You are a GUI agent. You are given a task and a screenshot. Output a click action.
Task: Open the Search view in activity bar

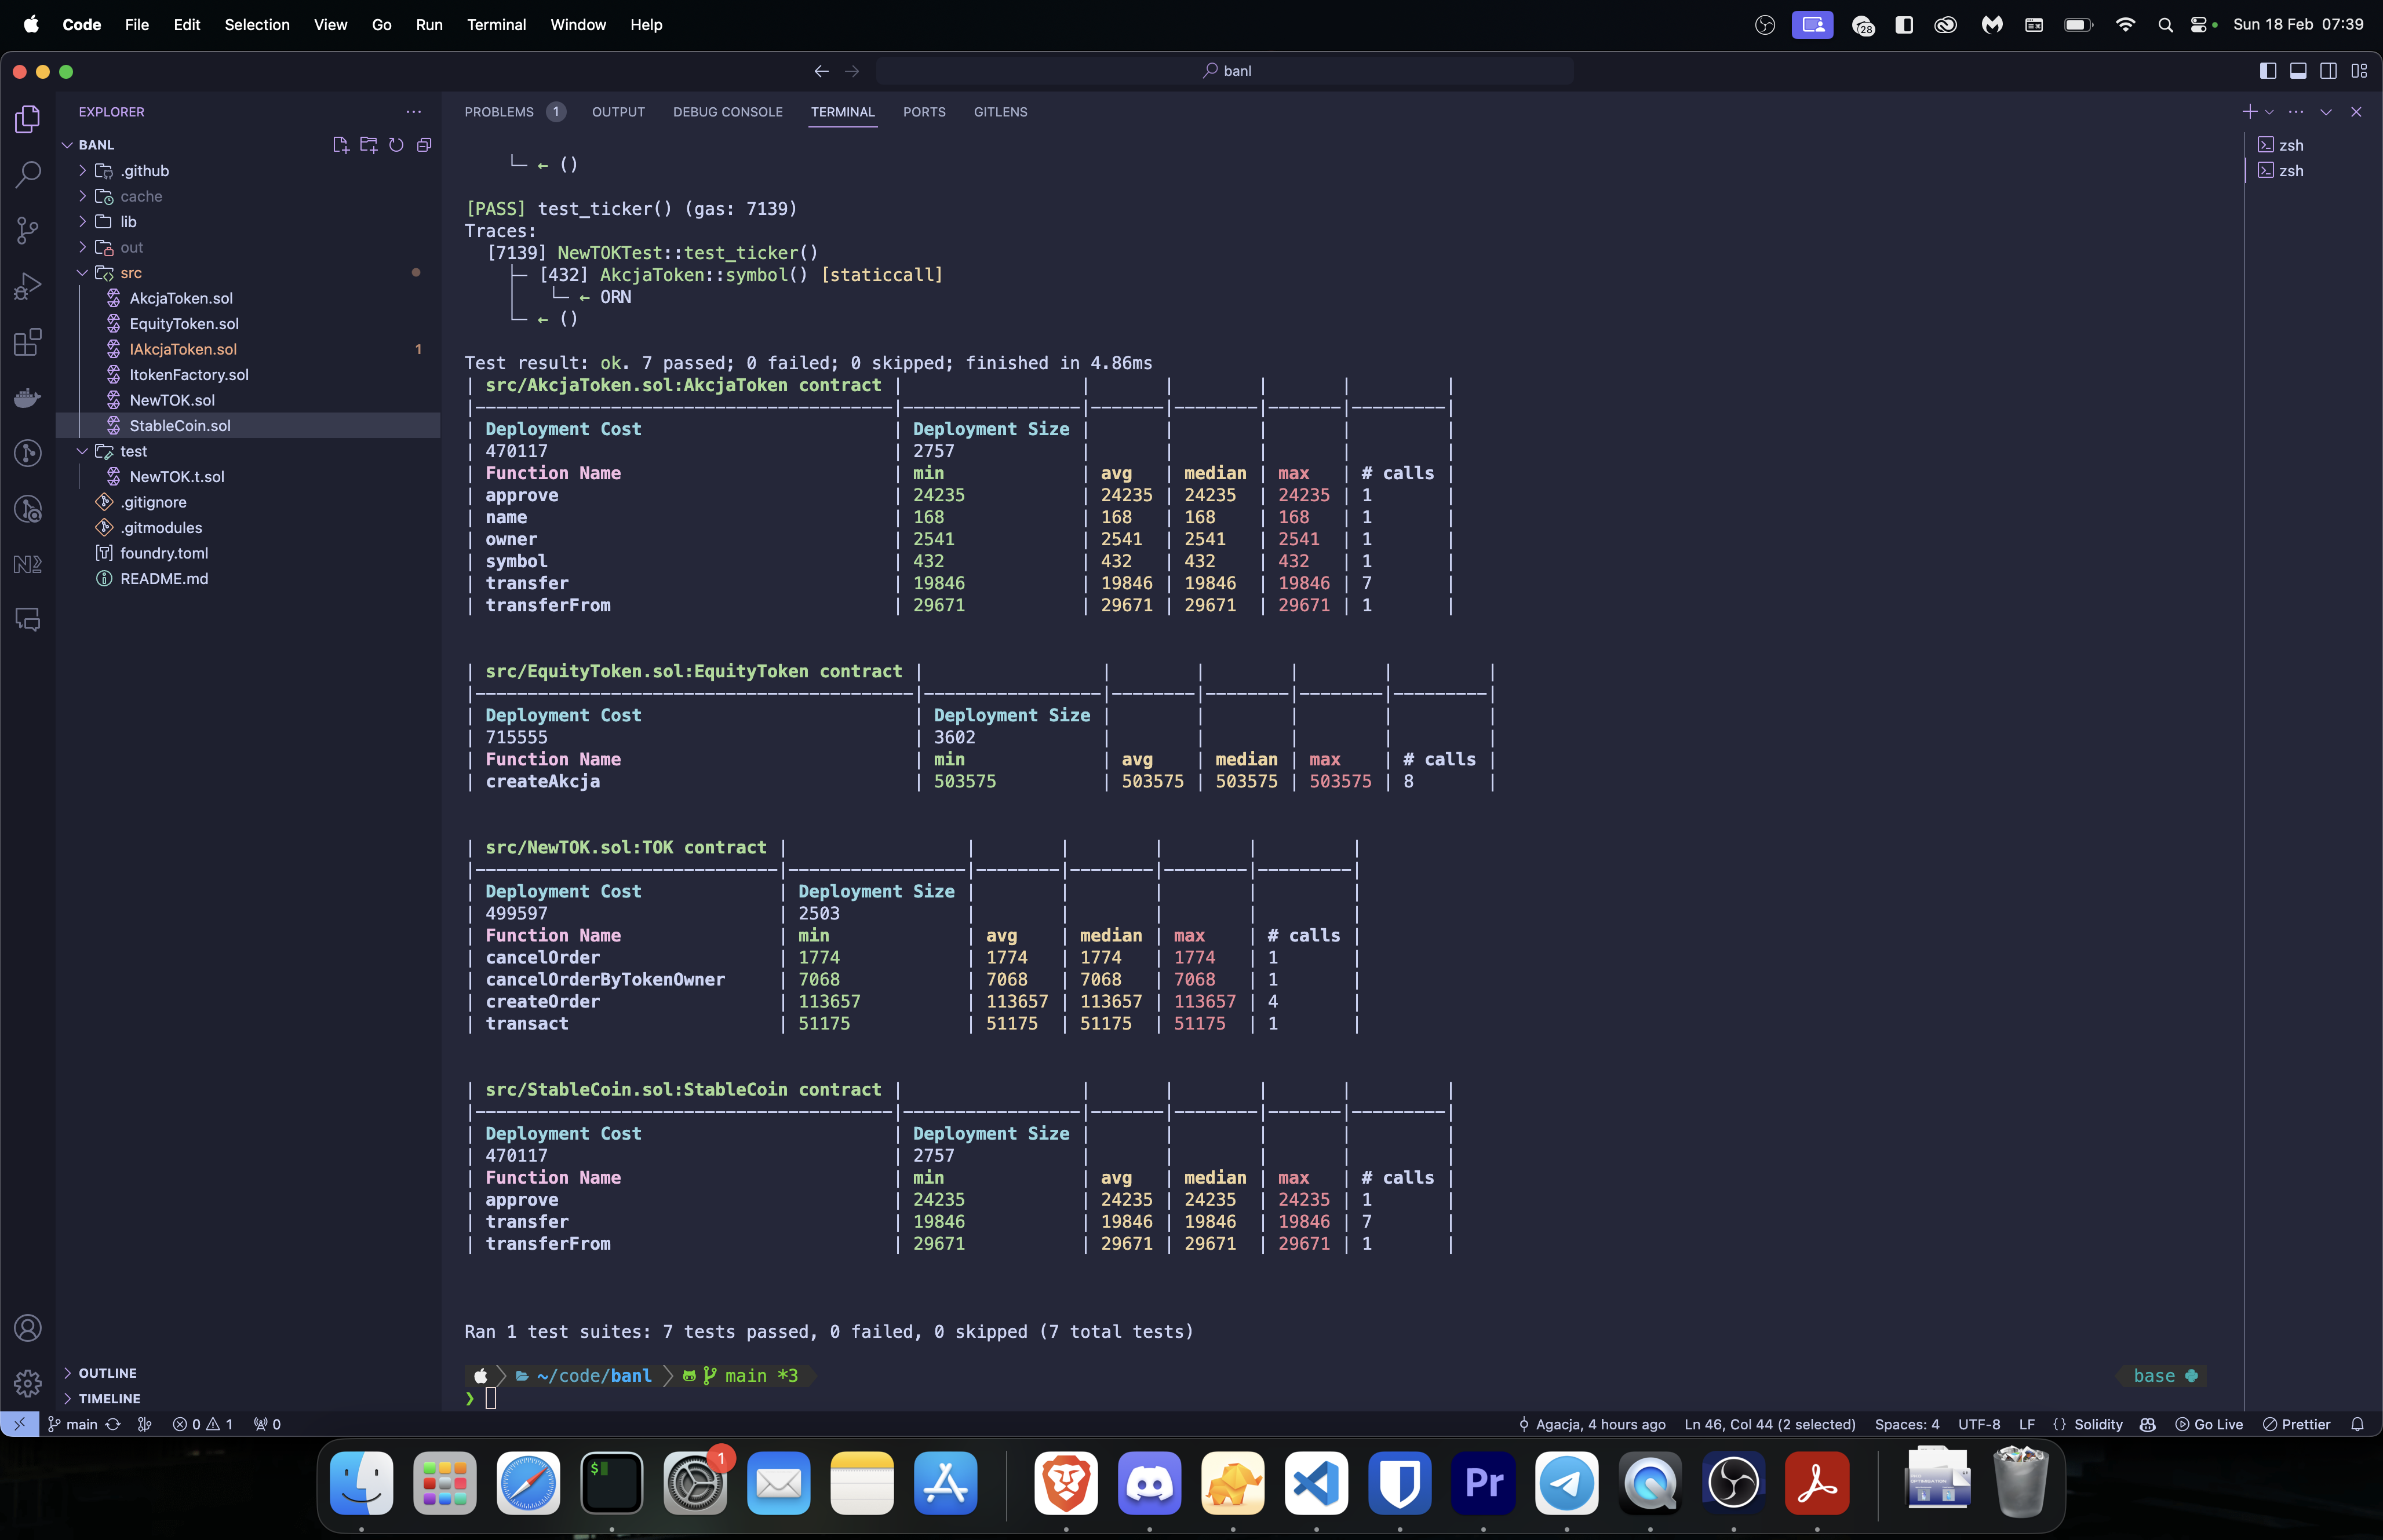(x=28, y=174)
